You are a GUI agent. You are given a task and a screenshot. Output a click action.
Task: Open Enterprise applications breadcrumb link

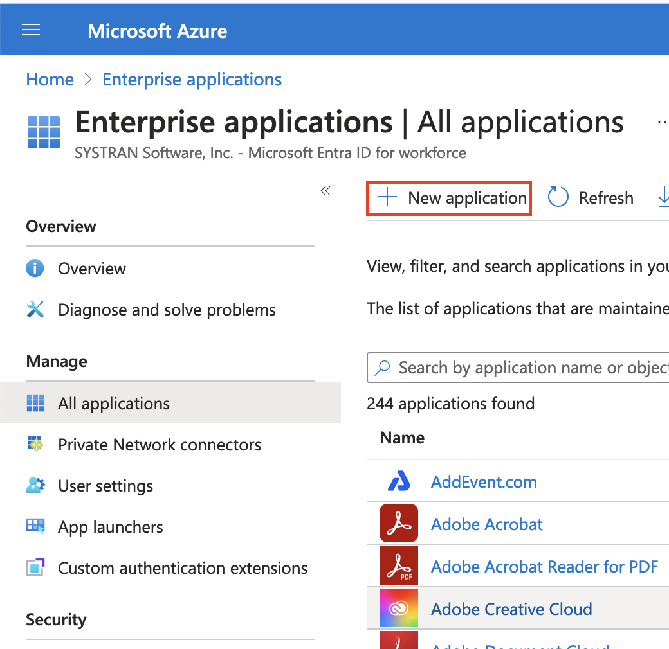(x=192, y=79)
